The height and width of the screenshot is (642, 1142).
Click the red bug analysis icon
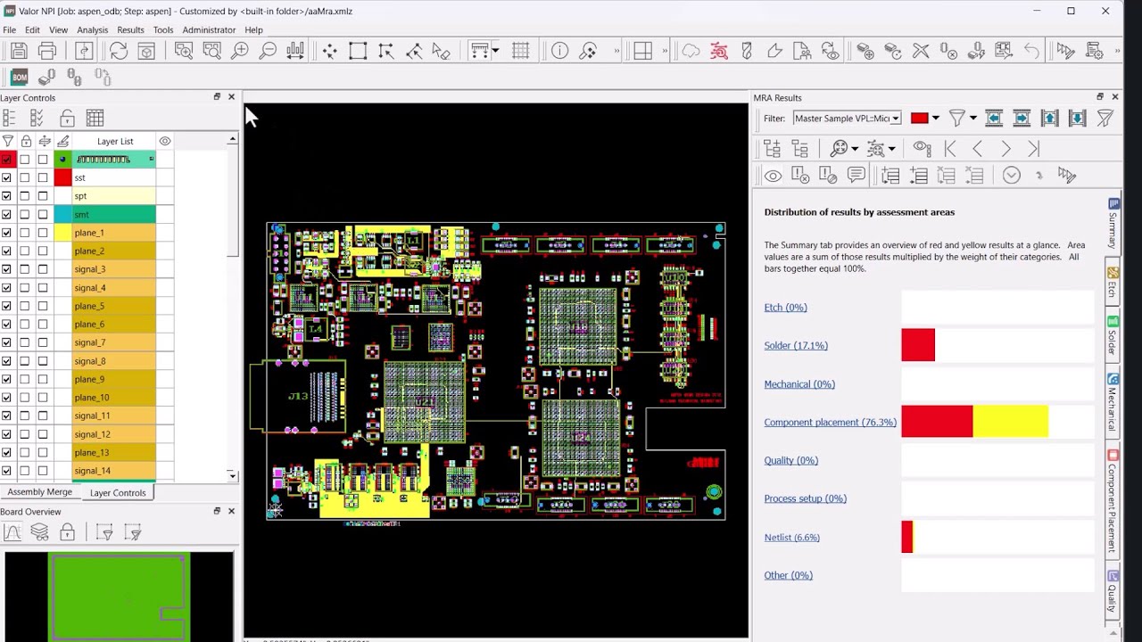point(719,51)
